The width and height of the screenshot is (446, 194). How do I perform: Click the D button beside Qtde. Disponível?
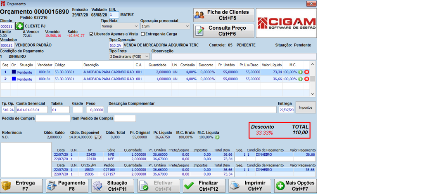[x=100, y=137]
